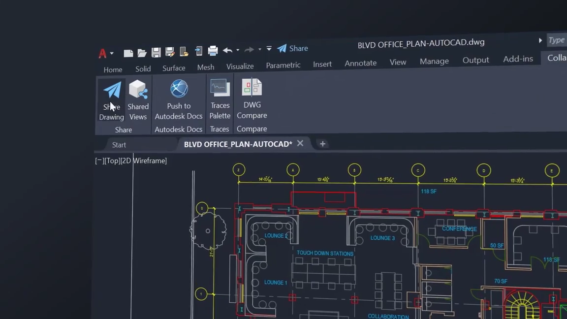Open the dropdown arrow beside AutoCAD logo
The height and width of the screenshot is (319, 567).
point(112,54)
